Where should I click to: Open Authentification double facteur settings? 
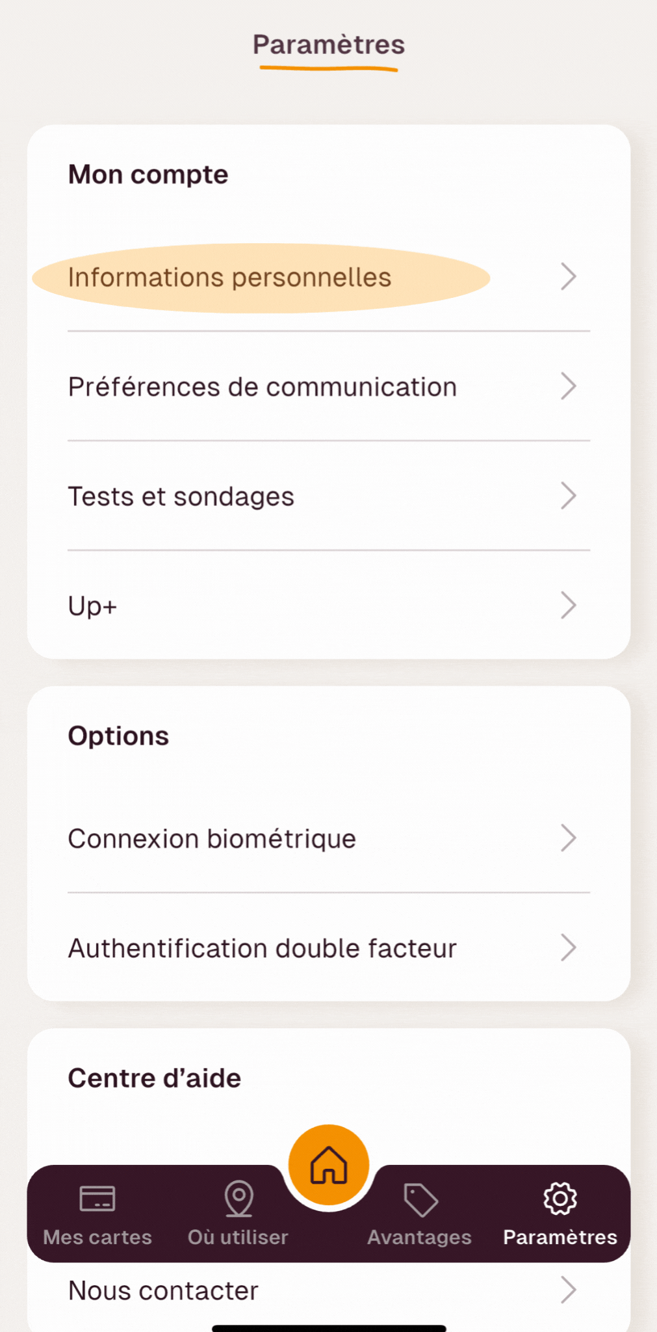click(x=263, y=948)
